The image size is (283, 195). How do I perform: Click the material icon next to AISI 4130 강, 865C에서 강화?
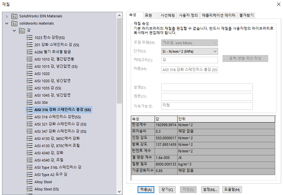tap(30, 138)
